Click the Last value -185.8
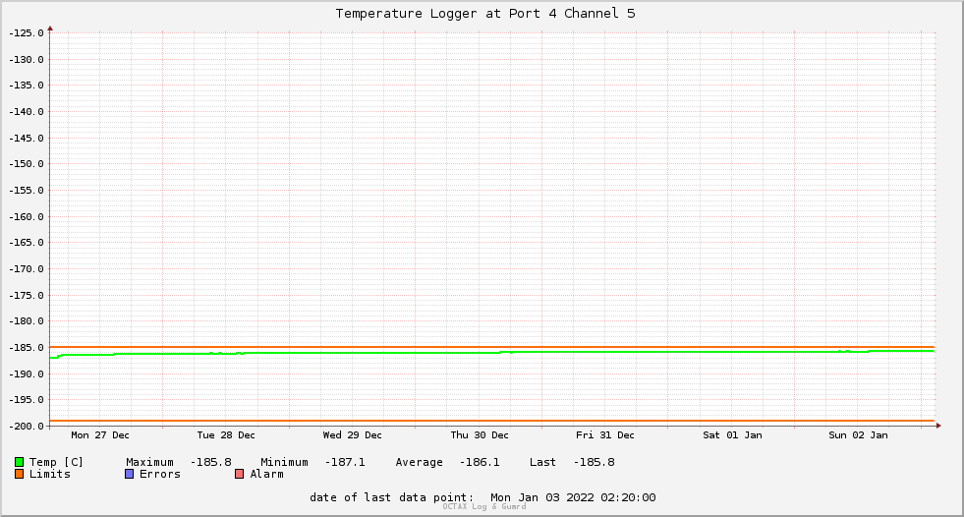The height and width of the screenshot is (517, 964). (594, 462)
